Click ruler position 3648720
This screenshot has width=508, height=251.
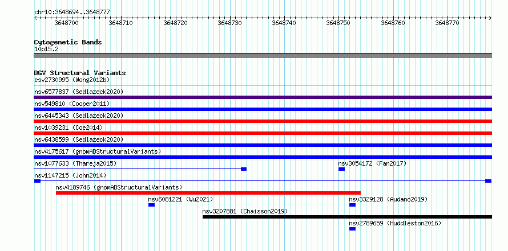click(x=175, y=23)
